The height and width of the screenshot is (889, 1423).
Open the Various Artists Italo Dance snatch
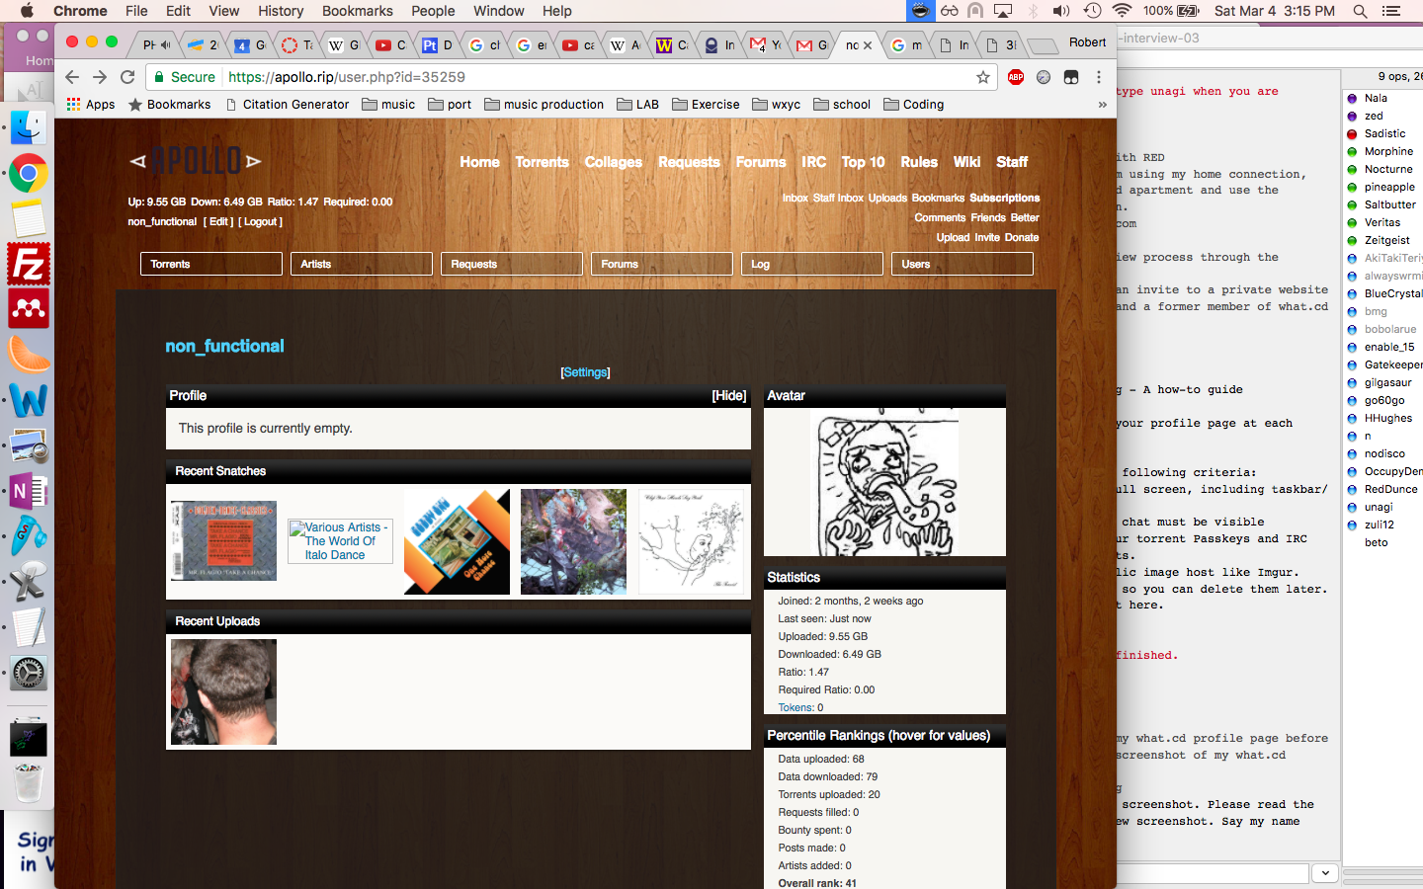click(341, 541)
